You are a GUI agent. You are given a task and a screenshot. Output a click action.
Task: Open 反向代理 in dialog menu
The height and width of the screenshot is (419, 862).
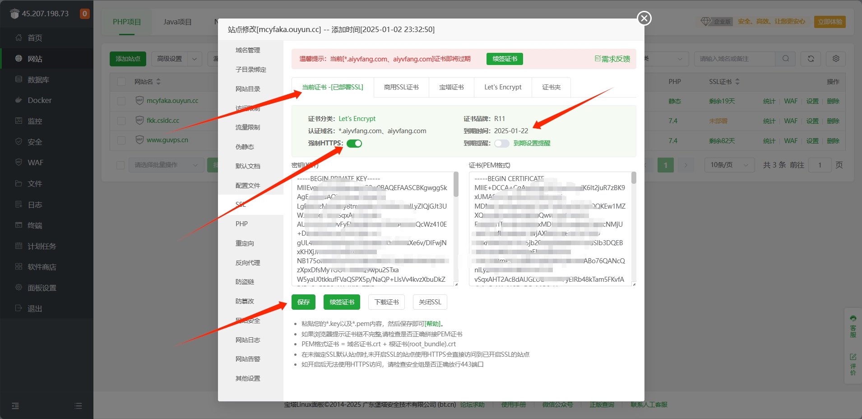click(248, 263)
